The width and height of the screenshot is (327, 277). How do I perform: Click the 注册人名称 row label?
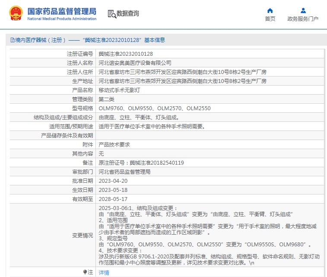click(x=80, y=63)
